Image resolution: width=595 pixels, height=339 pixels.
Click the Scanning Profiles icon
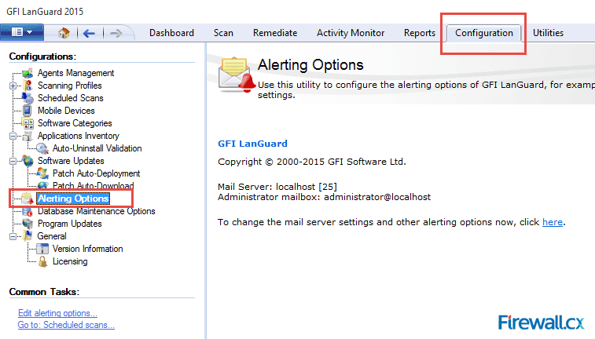pyautogui.click(x=28, y=86)
